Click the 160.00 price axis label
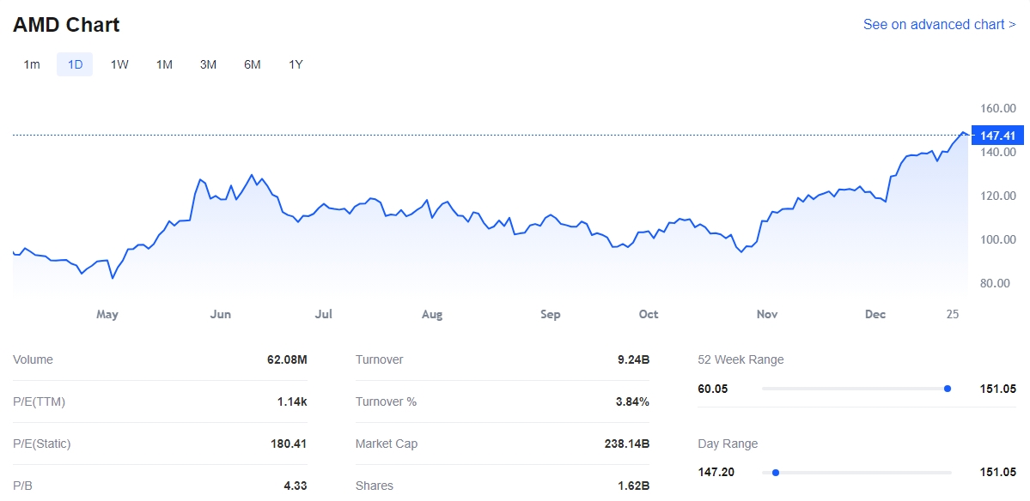The image size is (1030, 501). (997, 108)
